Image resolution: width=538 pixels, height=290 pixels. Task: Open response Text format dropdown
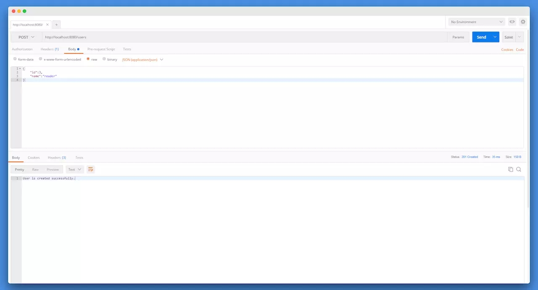pyautogui.click(x=75, y=169)
